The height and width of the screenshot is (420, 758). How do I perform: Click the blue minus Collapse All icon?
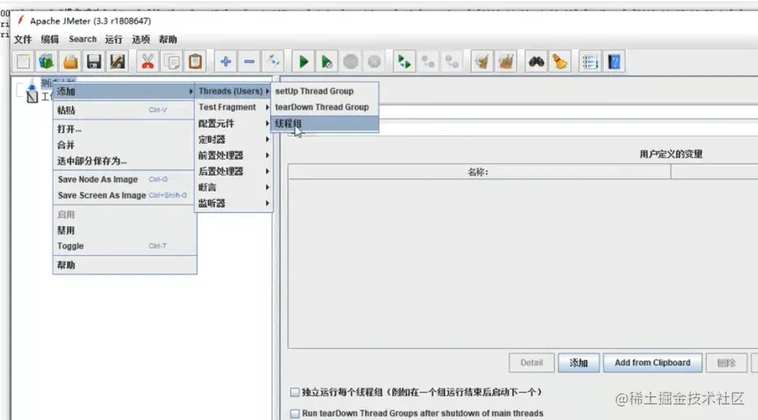249,62
